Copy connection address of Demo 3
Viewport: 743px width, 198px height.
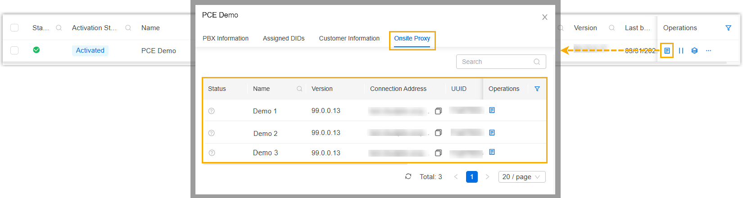coord(438,153)
